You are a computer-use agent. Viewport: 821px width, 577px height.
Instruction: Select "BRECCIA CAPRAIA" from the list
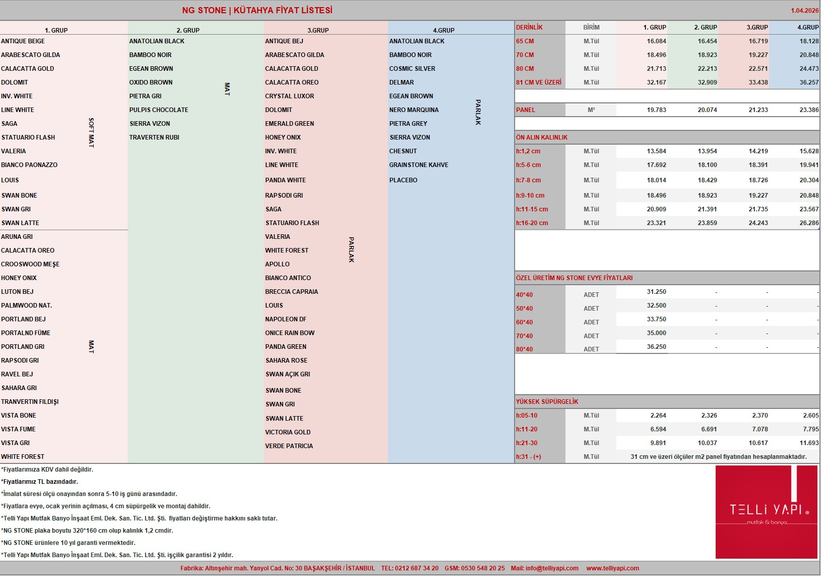click(x=292, y=292)
